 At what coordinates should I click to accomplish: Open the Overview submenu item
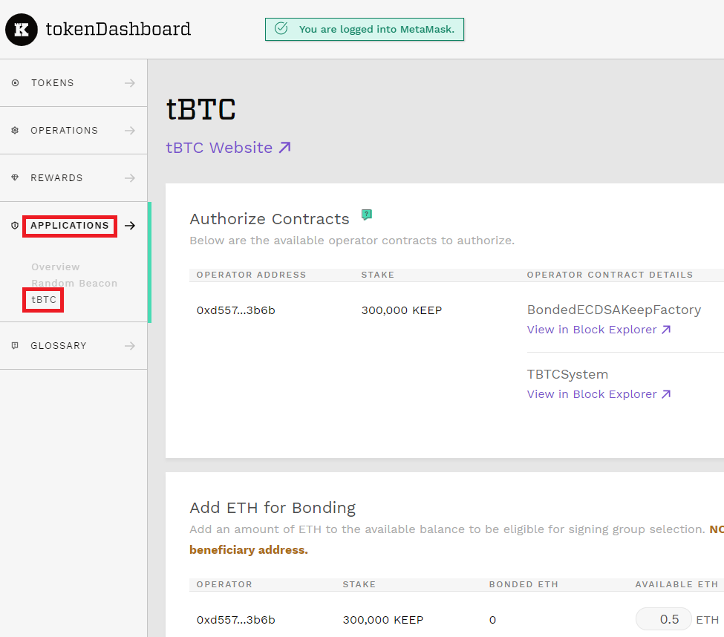pyautogui.click(x=56, y=267)
